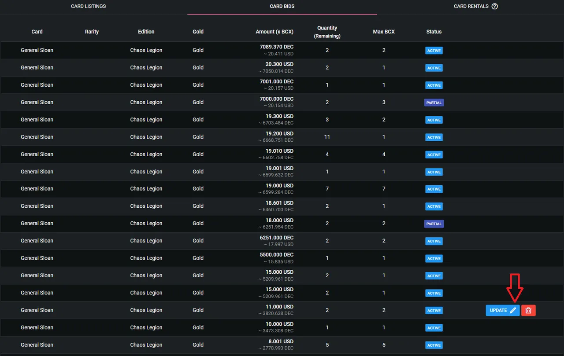This screenshot has width=564, height=356.
Task: Click the help icon beside Card Rentals
Action: [494, 6]
